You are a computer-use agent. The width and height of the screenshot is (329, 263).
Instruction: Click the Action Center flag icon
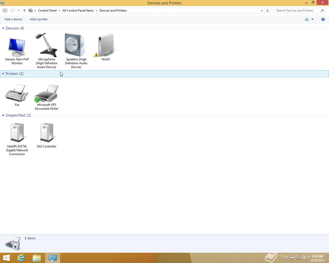292,258
